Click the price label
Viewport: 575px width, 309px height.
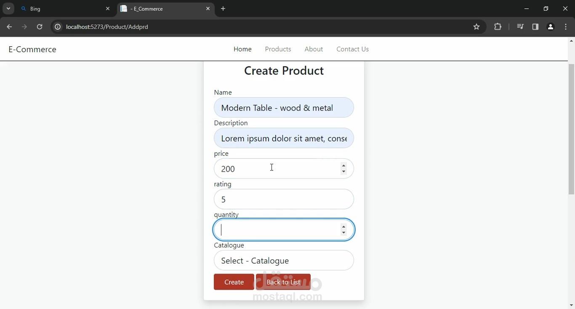[221, 154]
